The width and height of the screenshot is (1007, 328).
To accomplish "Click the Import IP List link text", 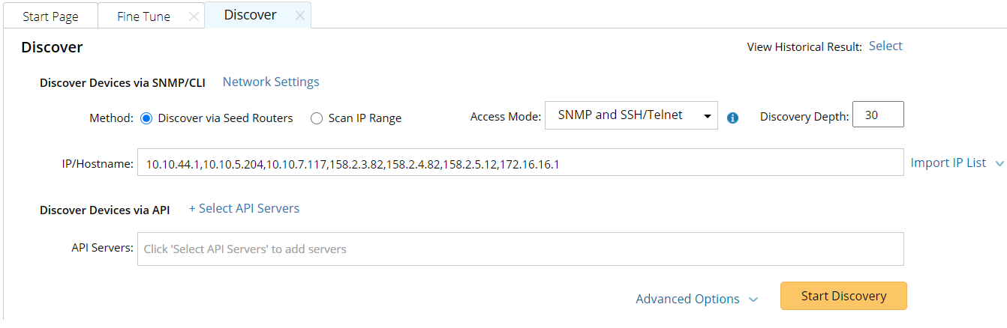I will (948, 163).
